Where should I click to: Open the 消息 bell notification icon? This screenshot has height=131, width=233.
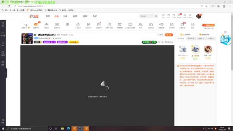pyautogui.click(x=185, y=16)
